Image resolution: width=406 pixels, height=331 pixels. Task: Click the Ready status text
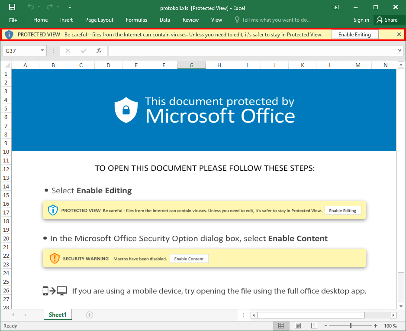point(10,326)
